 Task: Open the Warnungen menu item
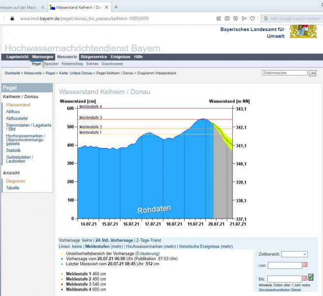42,57
